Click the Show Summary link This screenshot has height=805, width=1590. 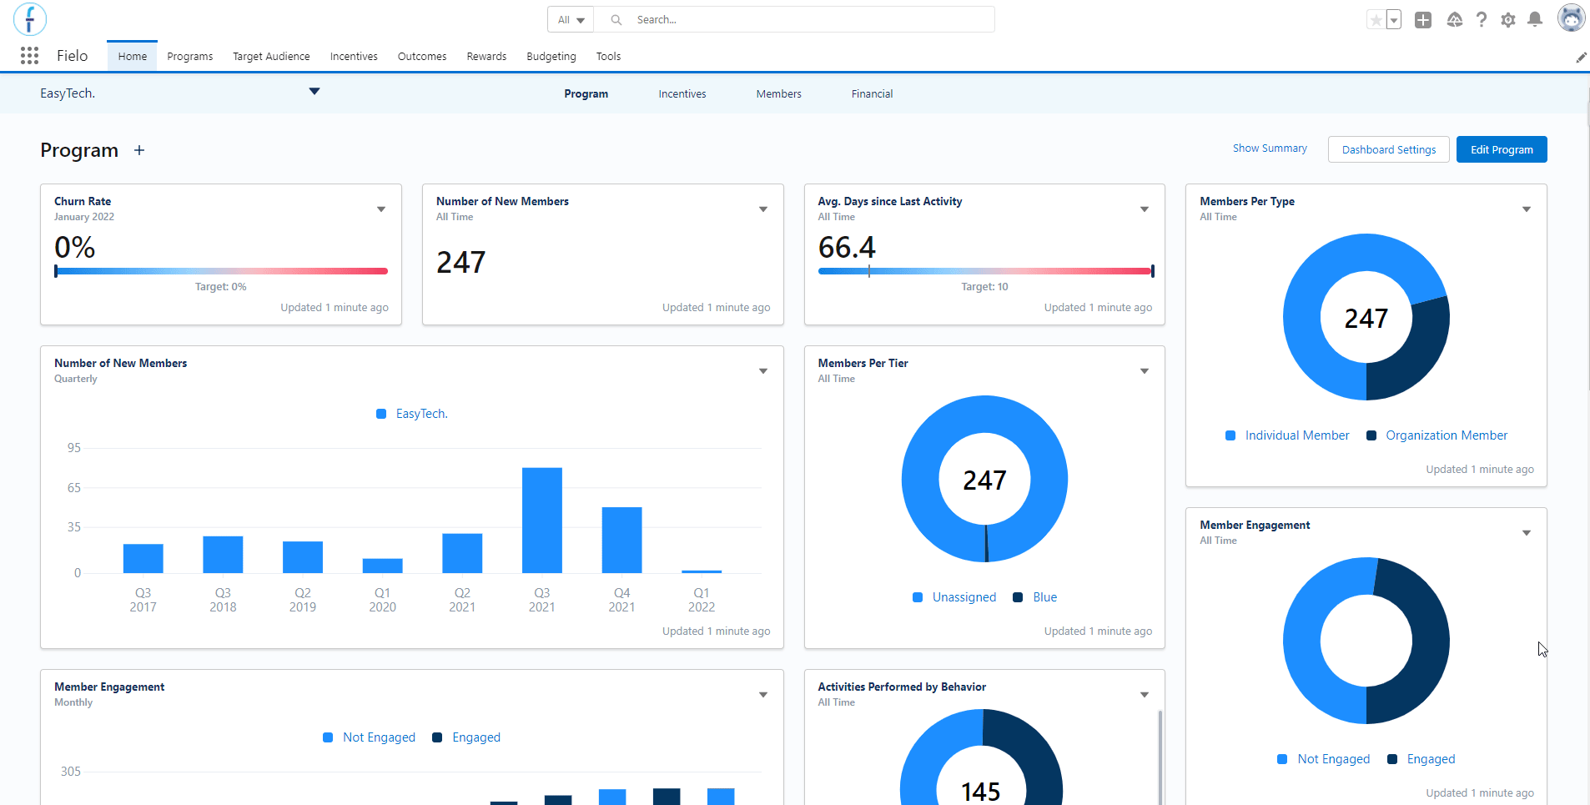1270,148
